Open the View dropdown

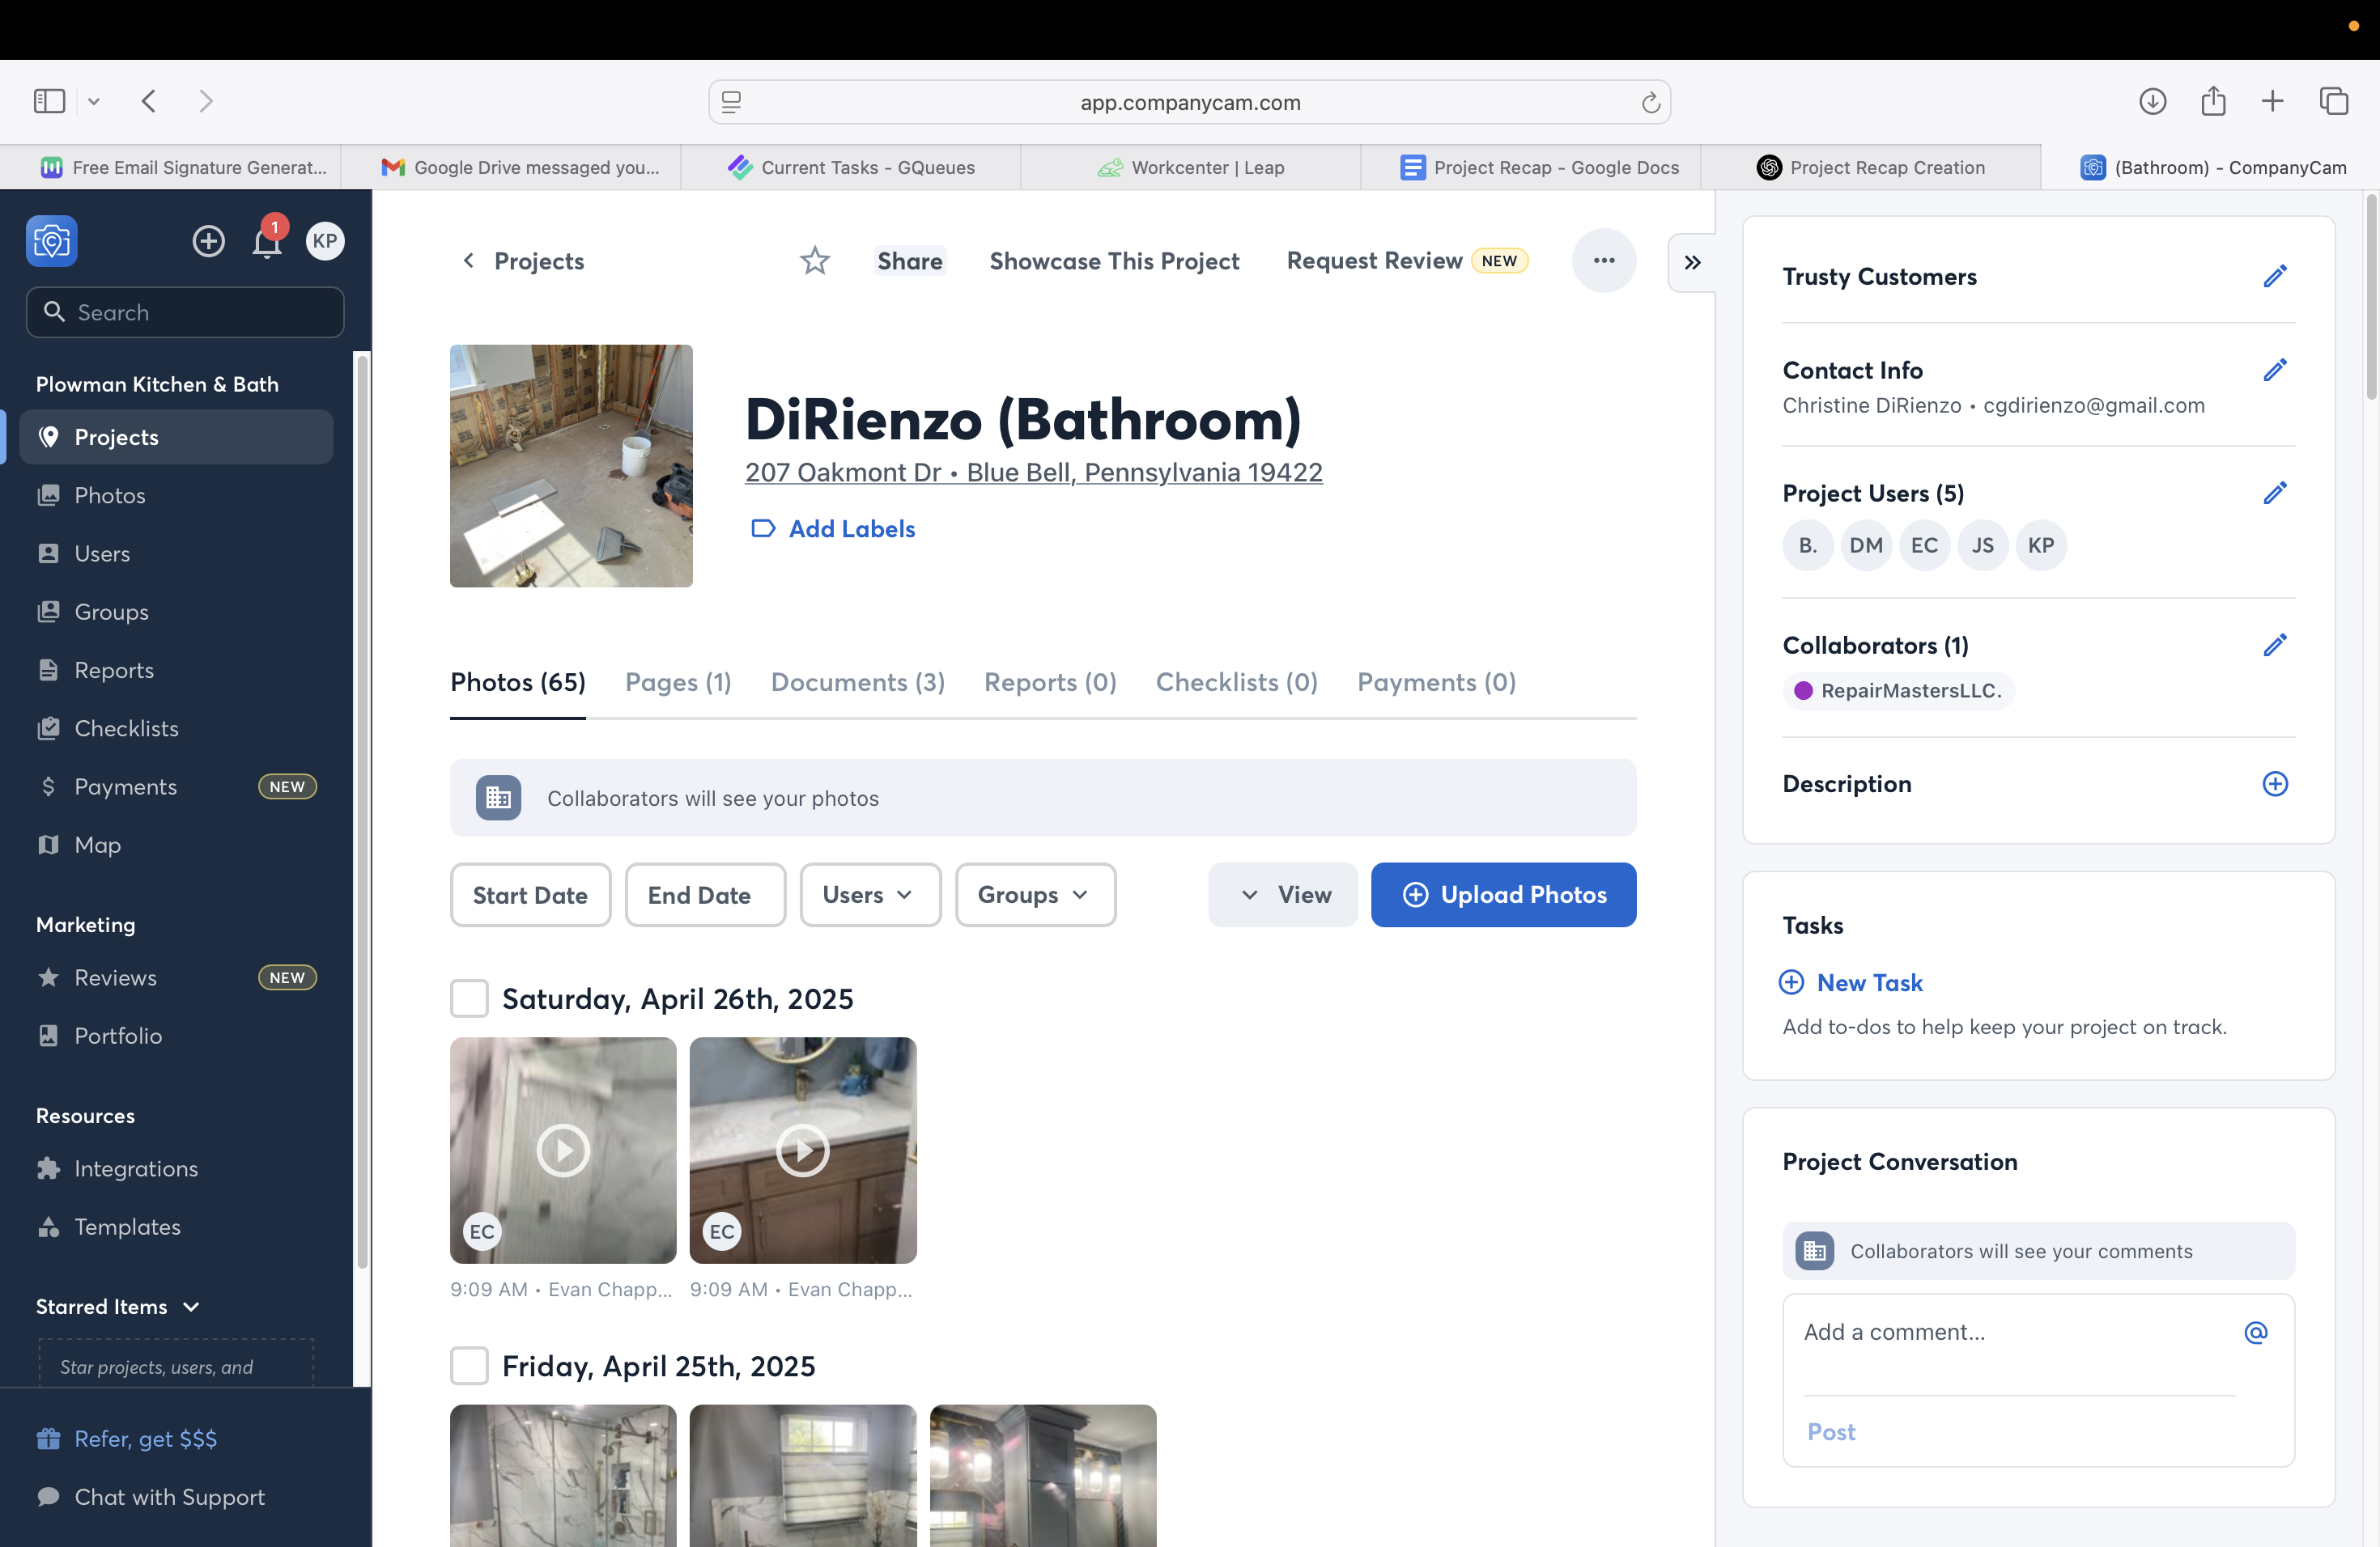point(1283,896)
